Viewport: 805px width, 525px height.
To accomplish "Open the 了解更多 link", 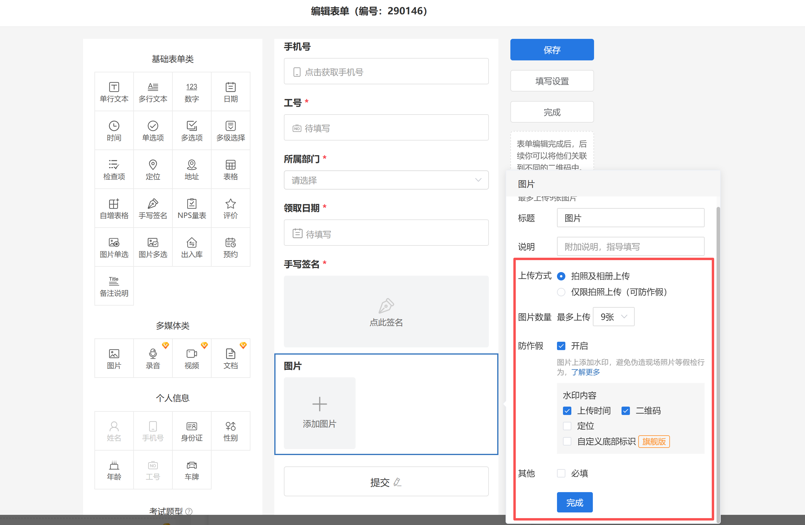I will (585, 372).
